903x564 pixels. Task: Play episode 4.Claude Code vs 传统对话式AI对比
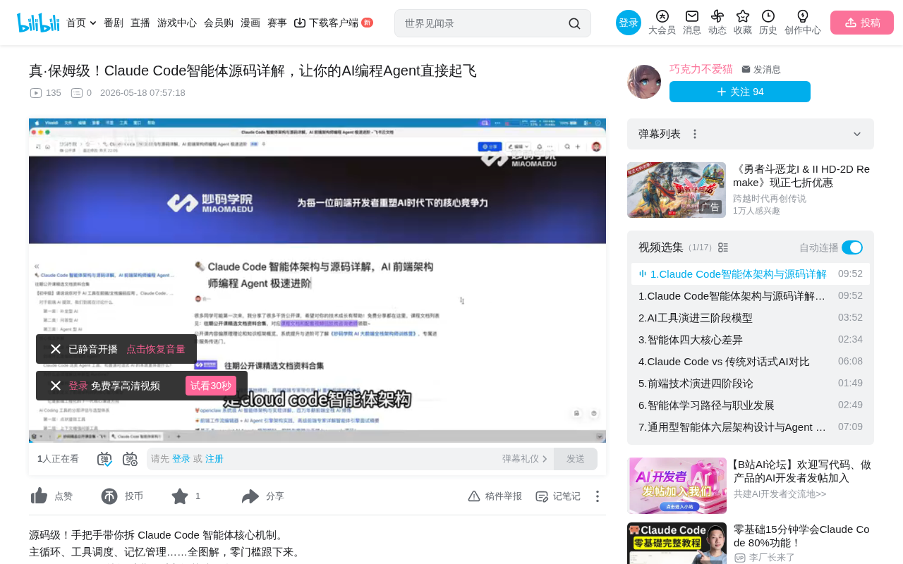[751, 362]
